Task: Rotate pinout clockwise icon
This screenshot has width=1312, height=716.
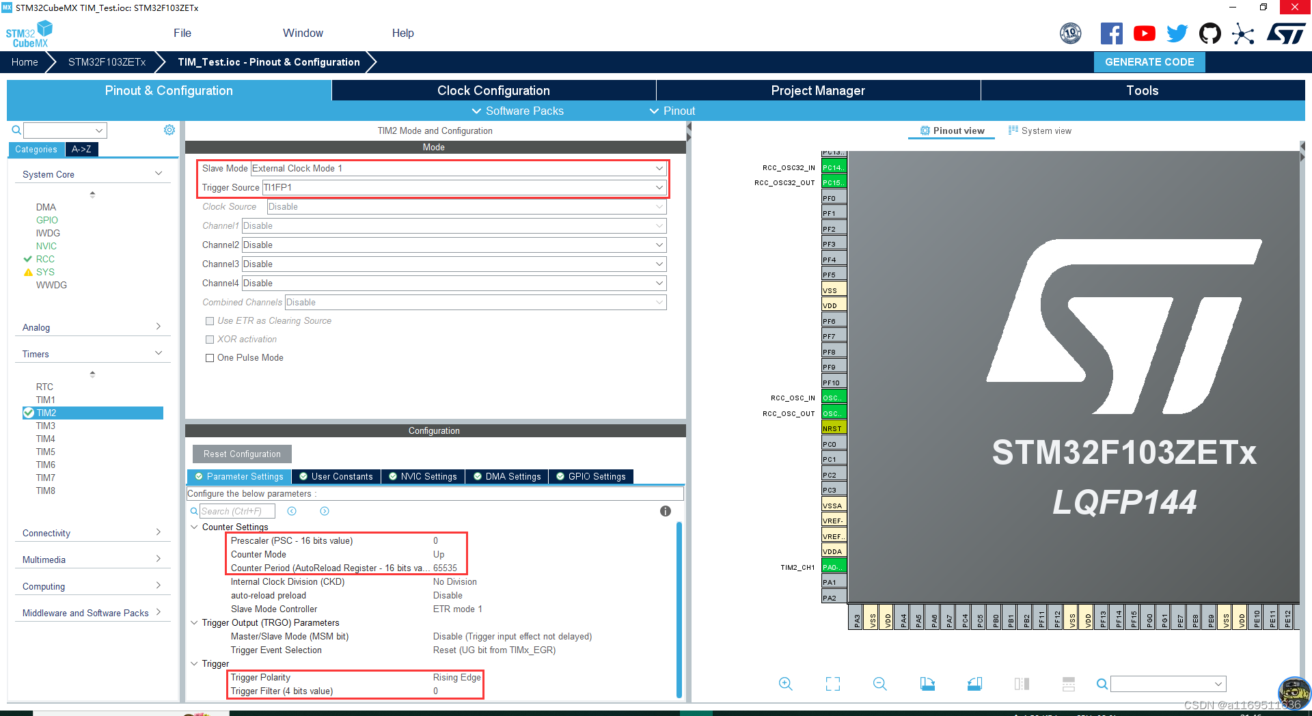Action: point(927,684)
